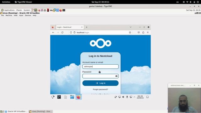
Task: Open GNOME Activities overview
Action: coord(6,2)
